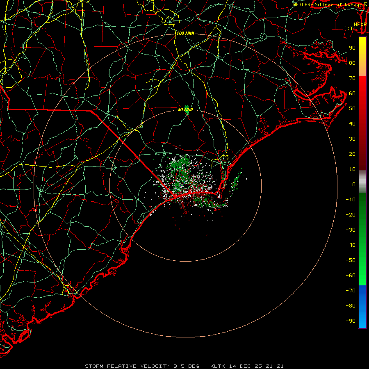Pick the dark red band beside the 30 label

point(362,139)
